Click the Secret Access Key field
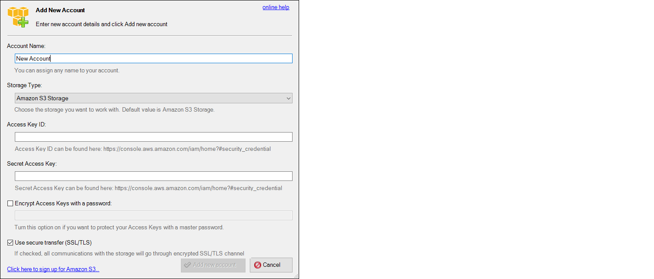 [x=153, y=176]
